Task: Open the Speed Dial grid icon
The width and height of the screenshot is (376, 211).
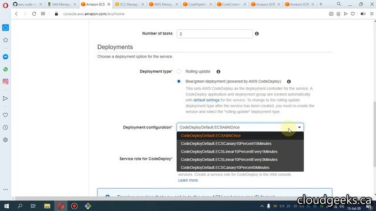Action: pos(43,14)
